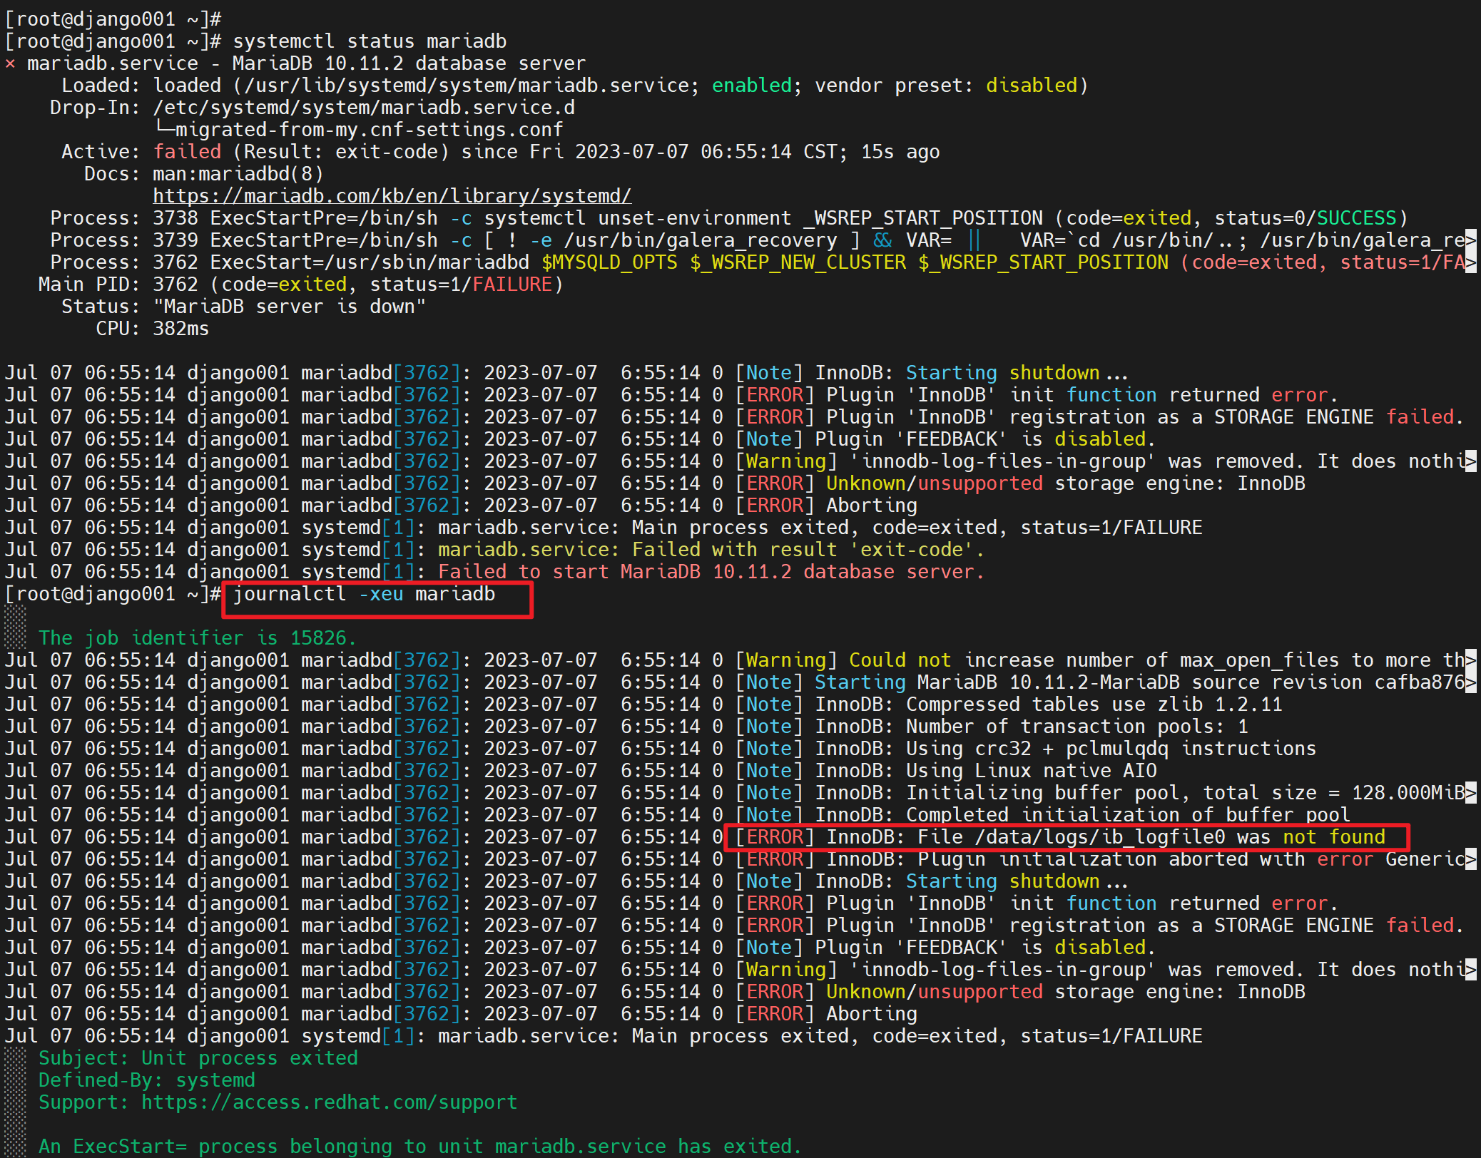
Task: Click the 'systemctl status mariadb' command text
Action: pos(370,41)
